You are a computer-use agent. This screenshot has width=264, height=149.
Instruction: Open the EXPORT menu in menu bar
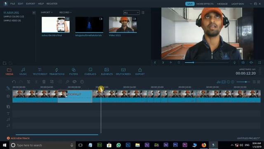point(31,4)
